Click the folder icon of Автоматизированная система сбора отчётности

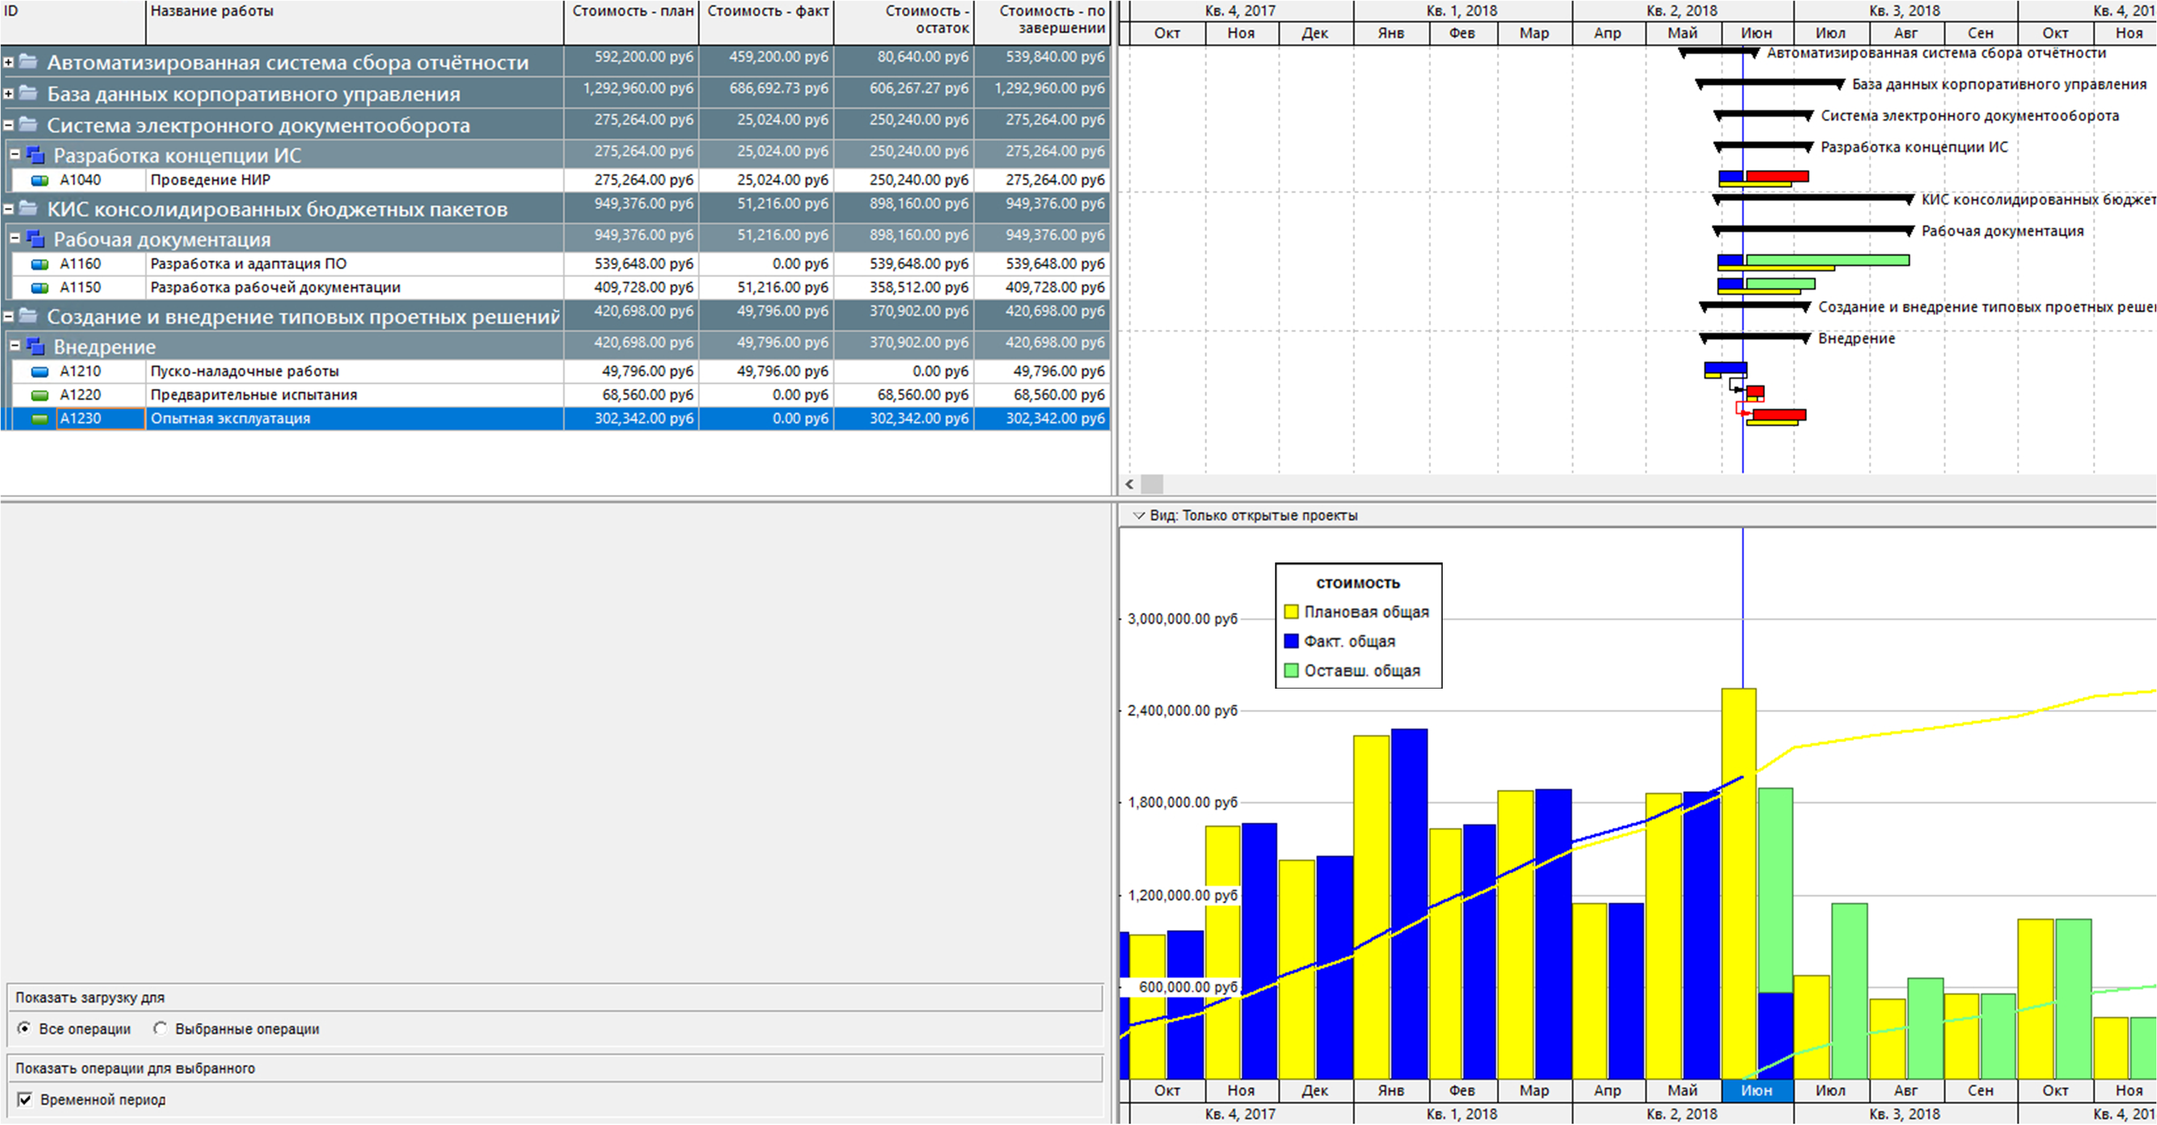tap(28, 62)
